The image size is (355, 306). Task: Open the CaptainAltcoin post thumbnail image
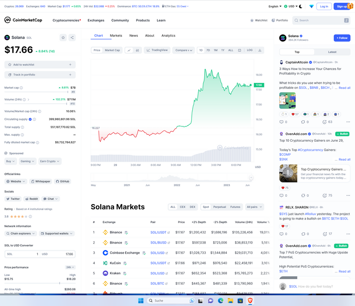[288, 100]
